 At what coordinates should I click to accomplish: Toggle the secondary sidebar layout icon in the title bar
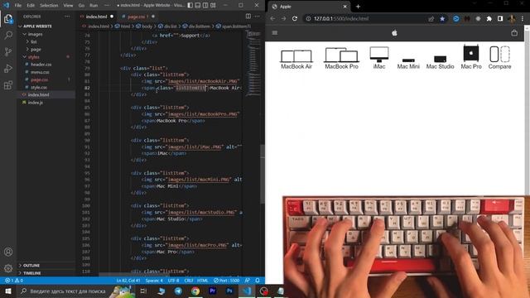[x=205, y=6]
